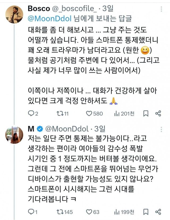Image resolution: width=170 pixels, height=220 pixels.
Task: Open M's @MoonDdol handle in second tweet
Action: click(x=67, y=129)
